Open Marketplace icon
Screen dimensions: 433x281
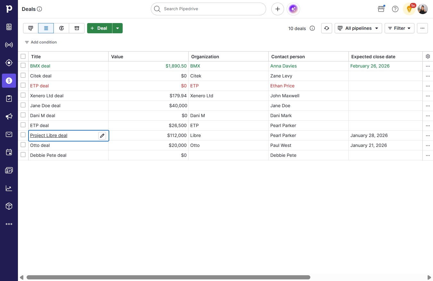click(381, 9)
